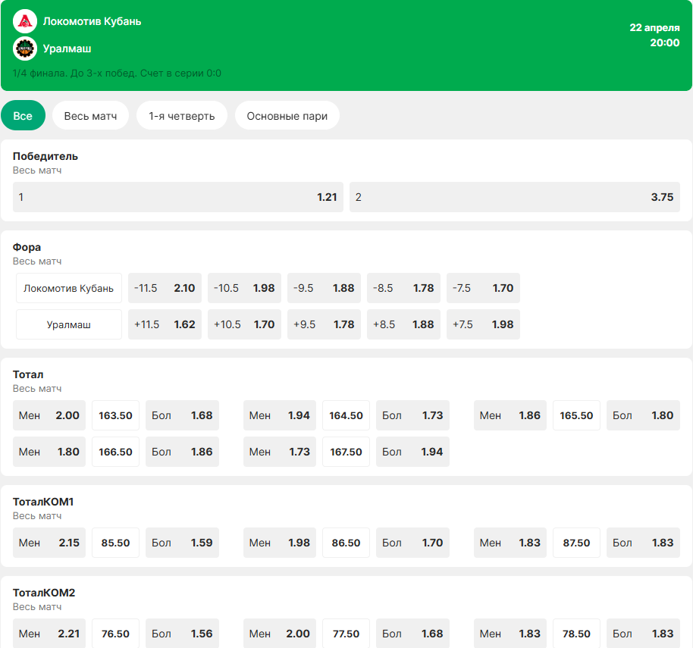This screenshot has width=693, height=648.
Task: Click the 76.50 ТоталКОМ2 value
Action: point(115,634)
